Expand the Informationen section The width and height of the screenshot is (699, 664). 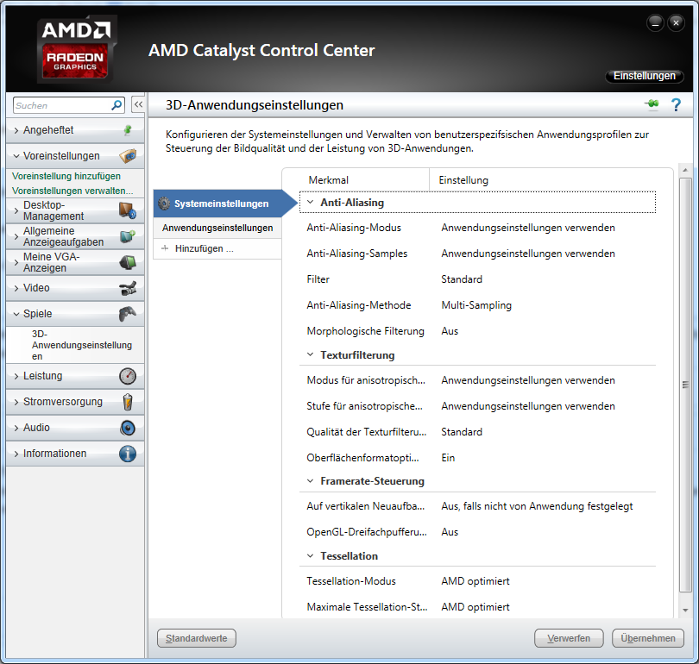16,454
